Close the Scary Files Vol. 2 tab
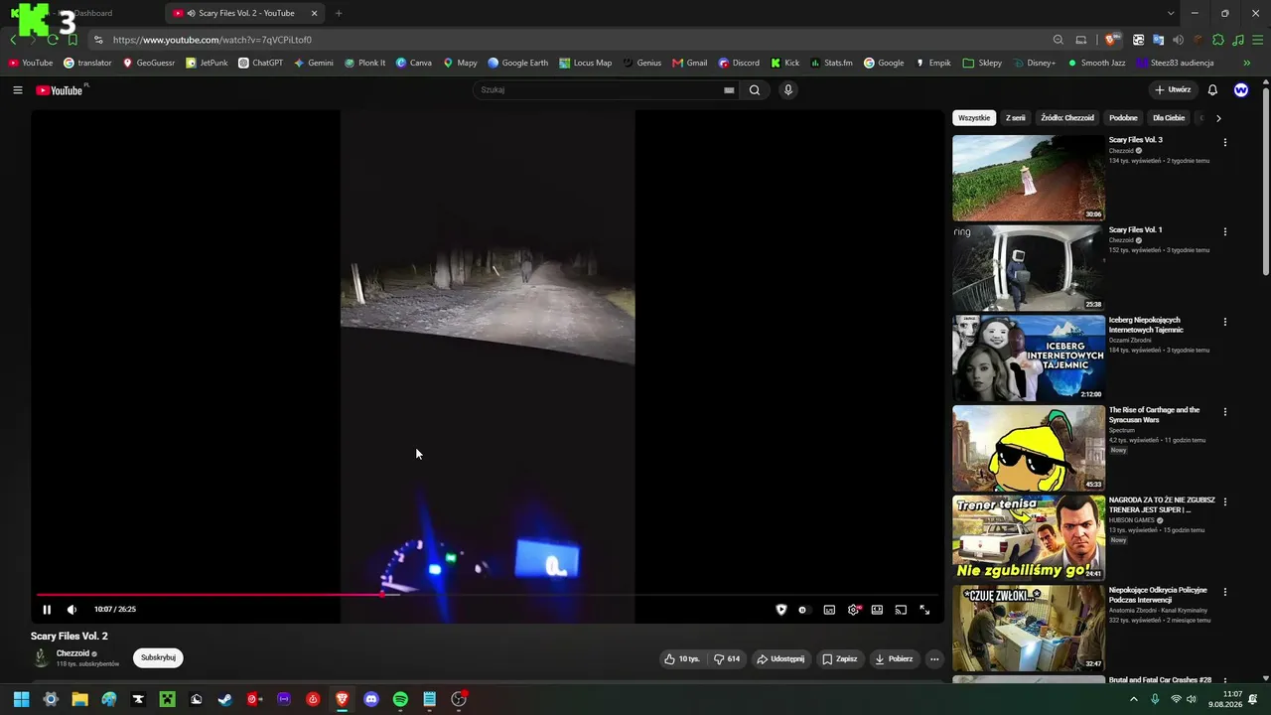The height and width of the screenshot is (715, 1271). coord(315,13)
